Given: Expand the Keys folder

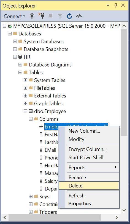Looking at the screenshot, I should [31, 196].
